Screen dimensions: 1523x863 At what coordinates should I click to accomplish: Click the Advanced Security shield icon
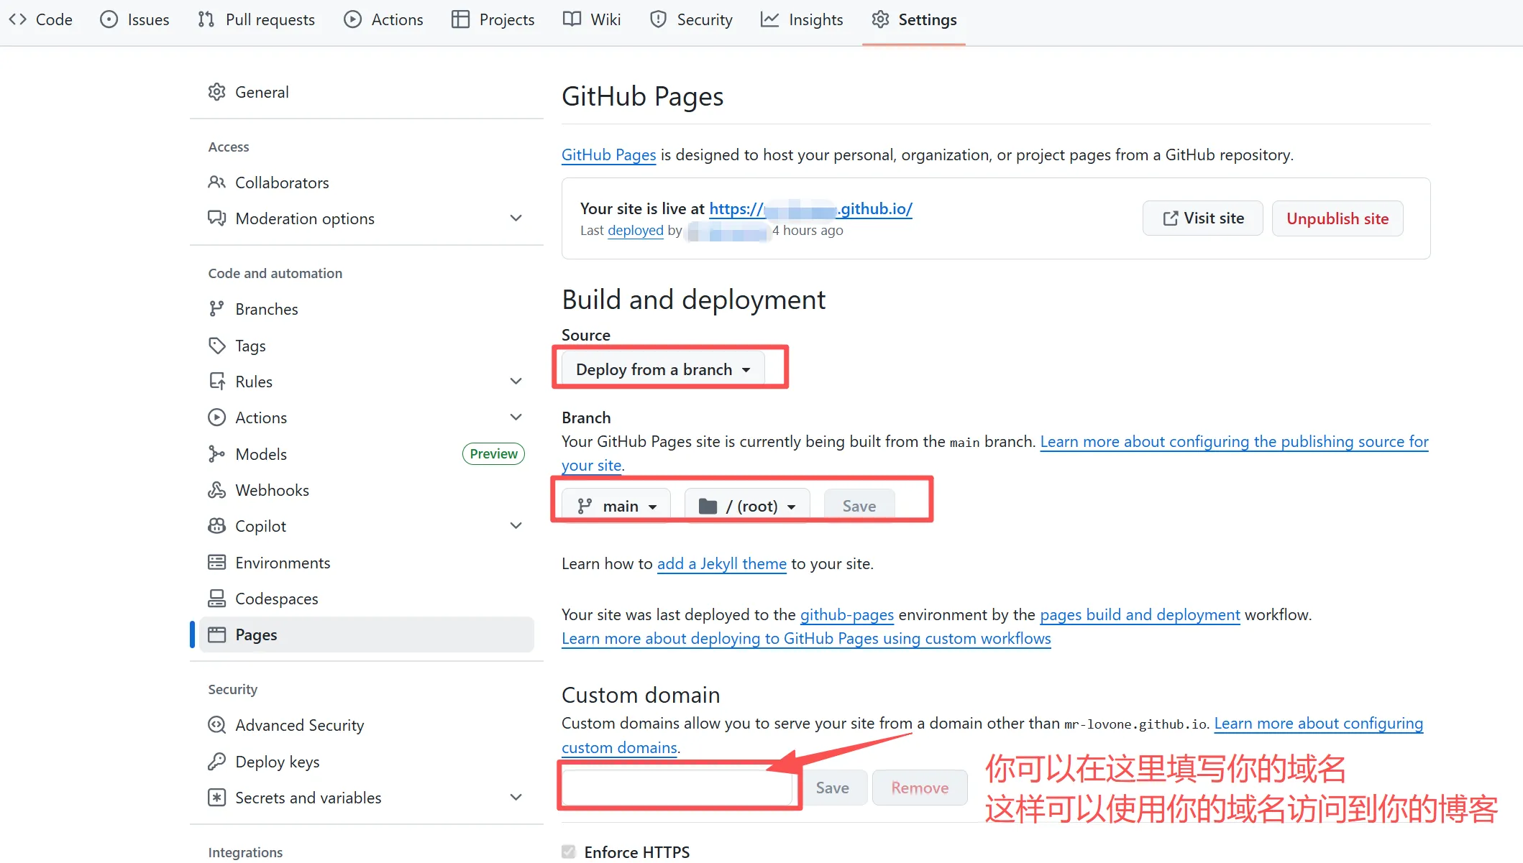216,725
